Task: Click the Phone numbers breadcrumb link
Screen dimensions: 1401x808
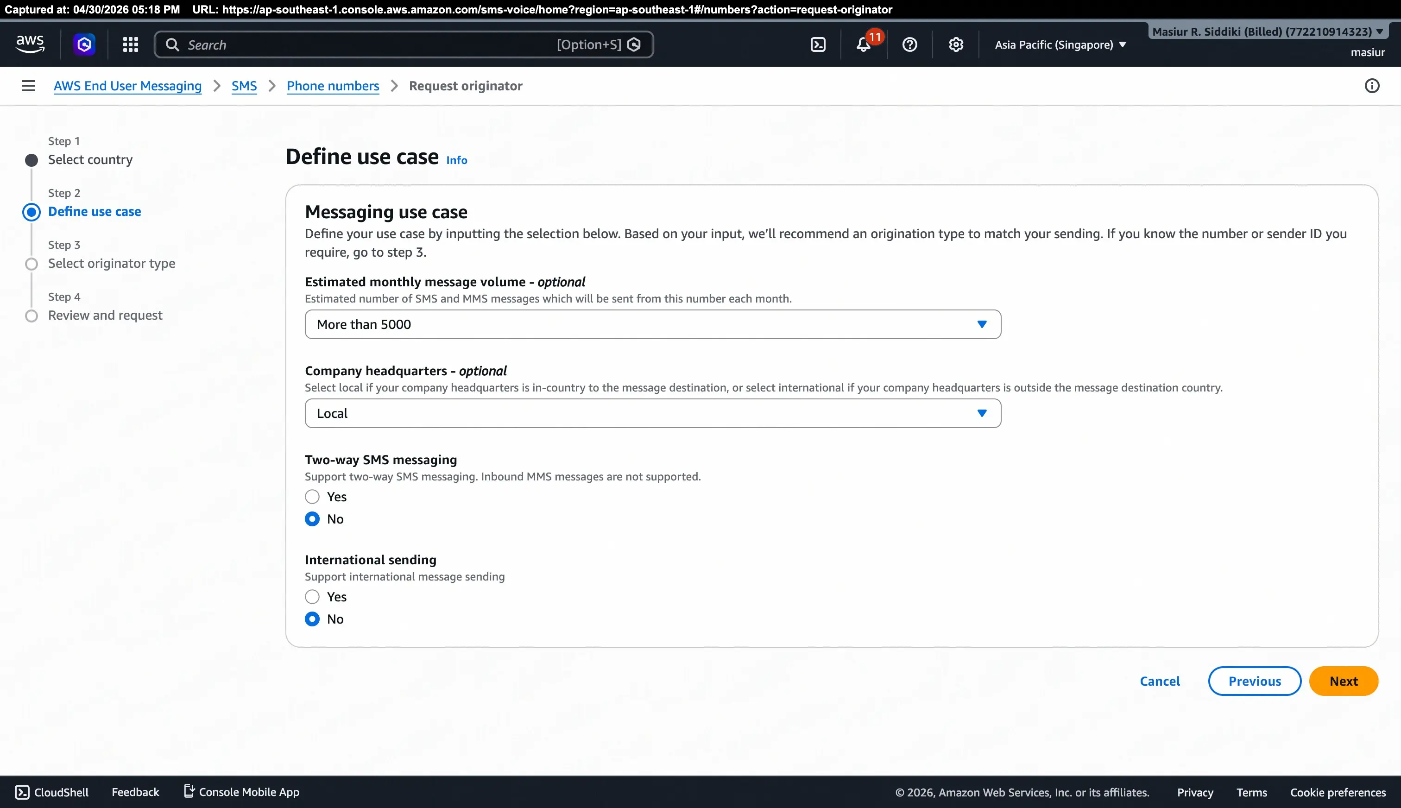Action: (x=333, y=86)
